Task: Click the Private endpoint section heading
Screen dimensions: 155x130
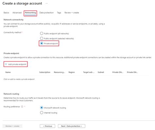Action: point(11,54)
